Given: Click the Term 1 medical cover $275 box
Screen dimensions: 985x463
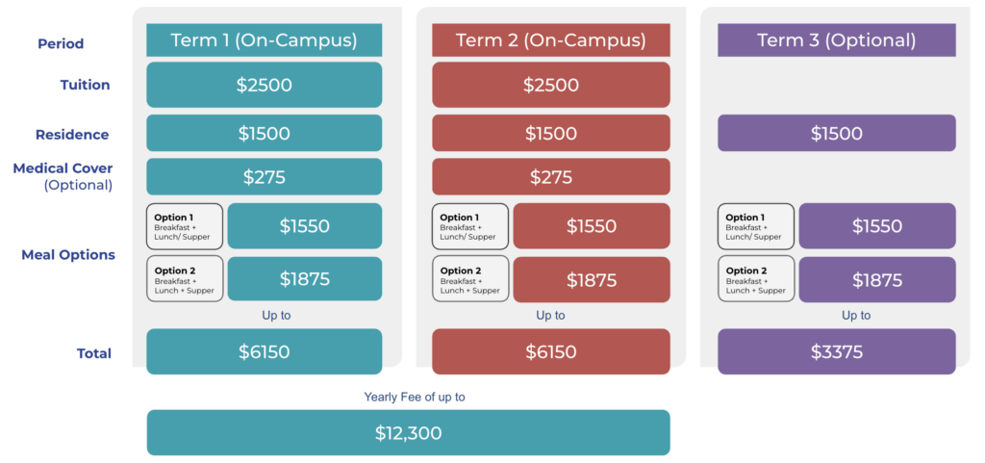Looking at the screenshot, I should pos(264,176).
